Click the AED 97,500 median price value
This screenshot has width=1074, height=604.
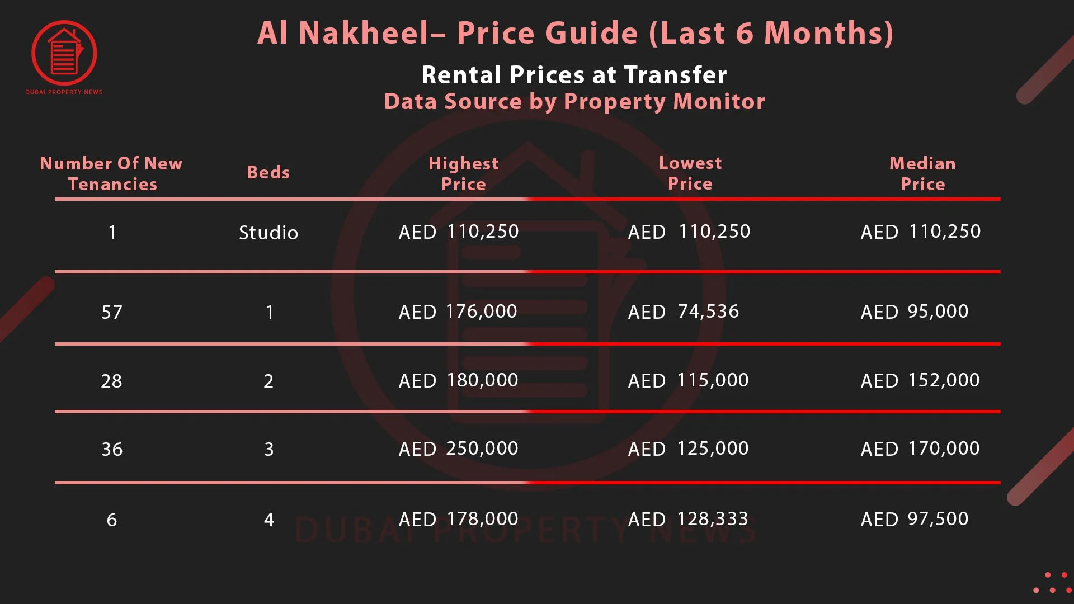point(915,519)
